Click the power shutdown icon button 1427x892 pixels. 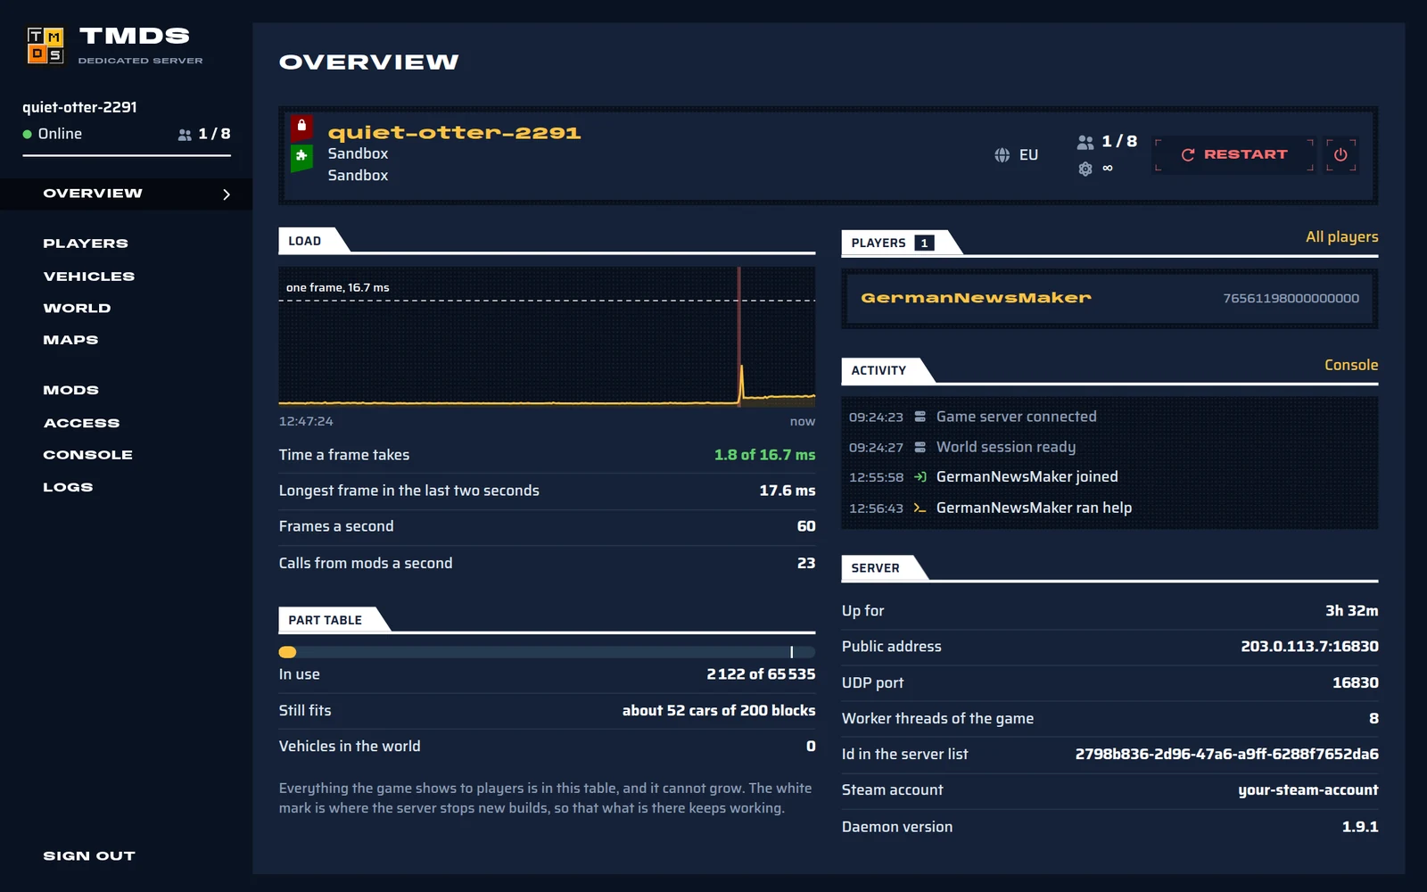1340,155
